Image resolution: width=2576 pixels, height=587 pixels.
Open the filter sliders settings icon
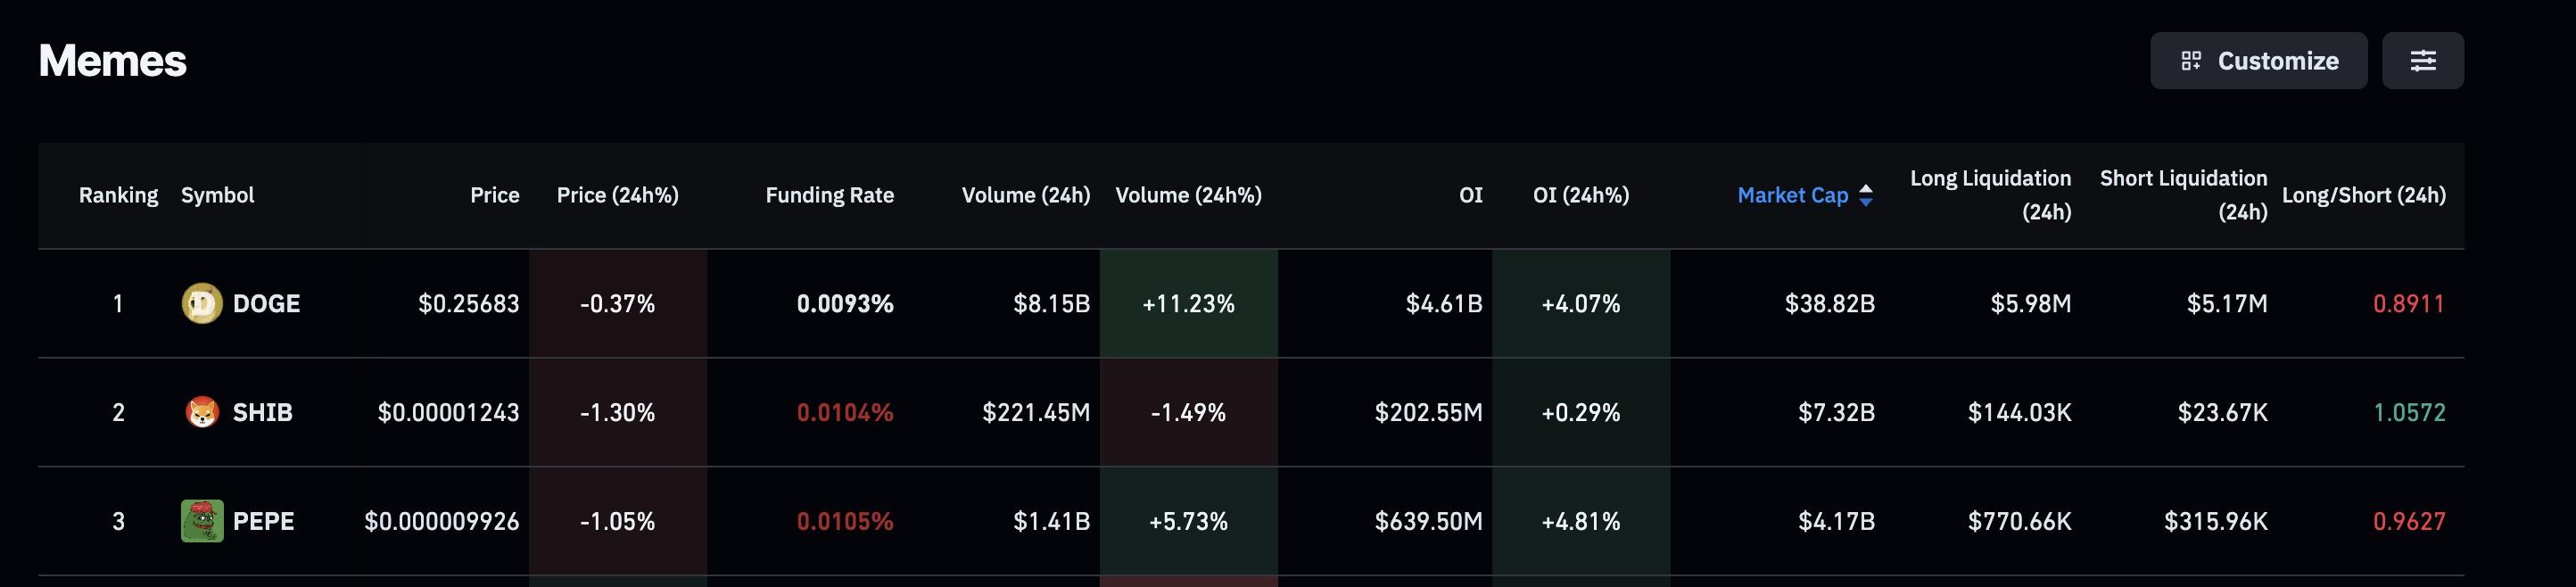pyautogui.click(x=2422, y=61)
